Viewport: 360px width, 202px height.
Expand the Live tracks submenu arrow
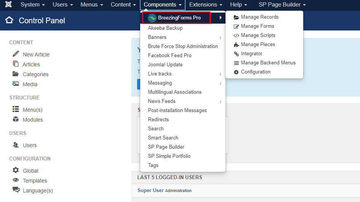221,74
